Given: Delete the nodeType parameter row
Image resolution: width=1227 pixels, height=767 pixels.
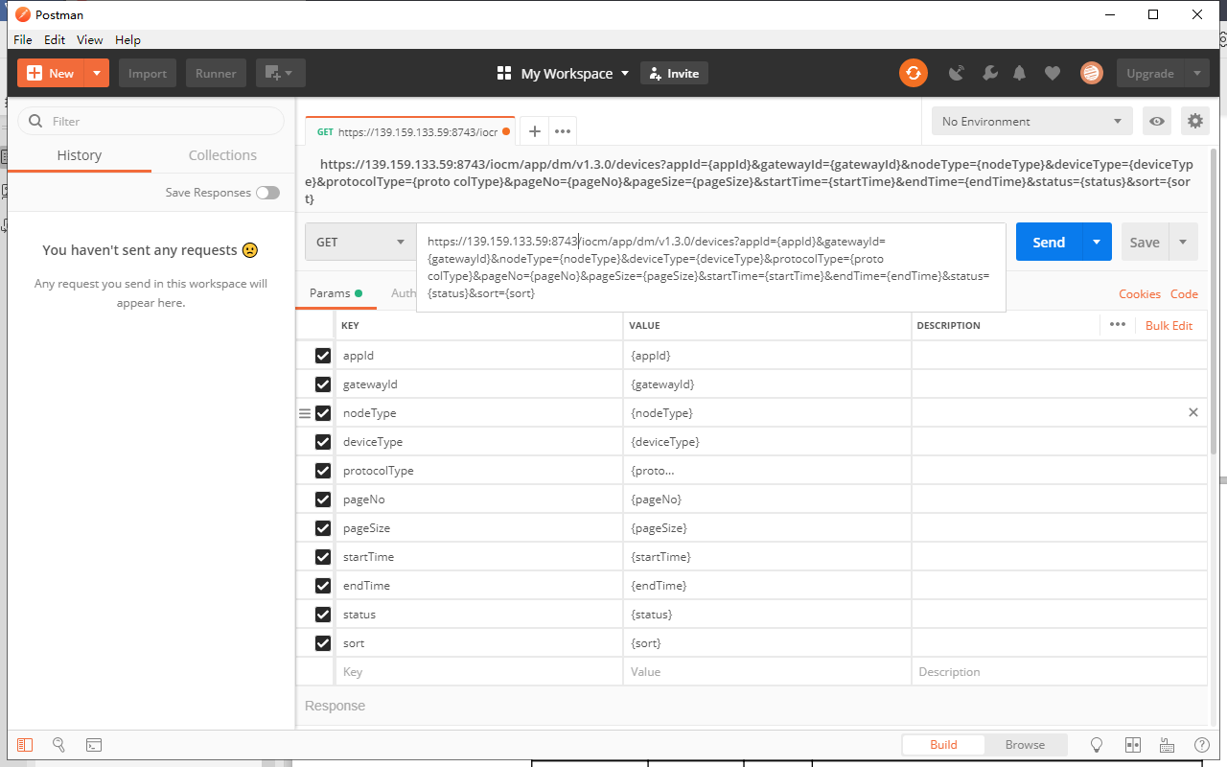Looking at the screenshot, I should 1193,412.
